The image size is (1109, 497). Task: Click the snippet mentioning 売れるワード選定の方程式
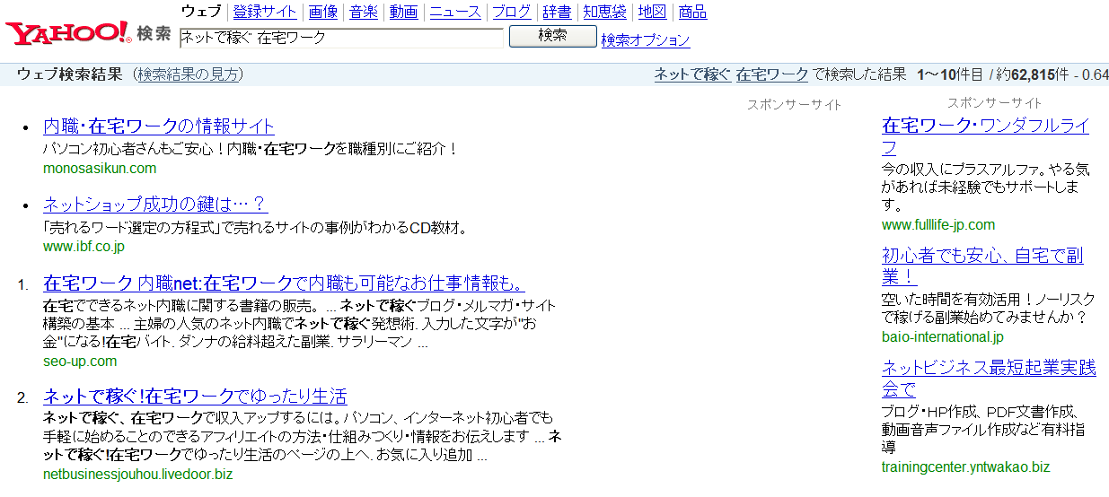[x=256, y=228]
